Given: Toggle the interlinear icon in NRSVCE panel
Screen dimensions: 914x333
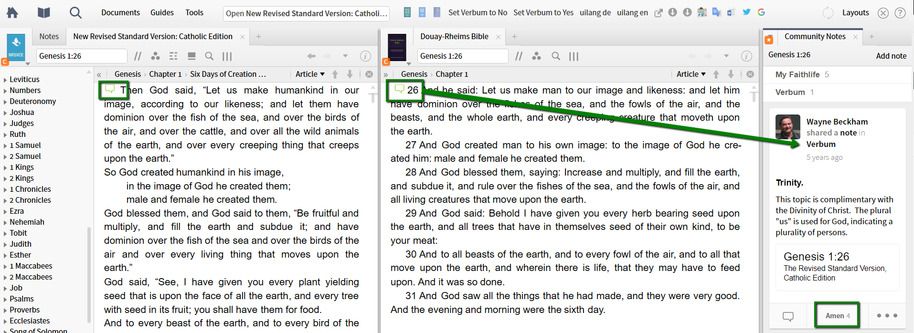Looking at the screenshot, I should pos(173,56).
